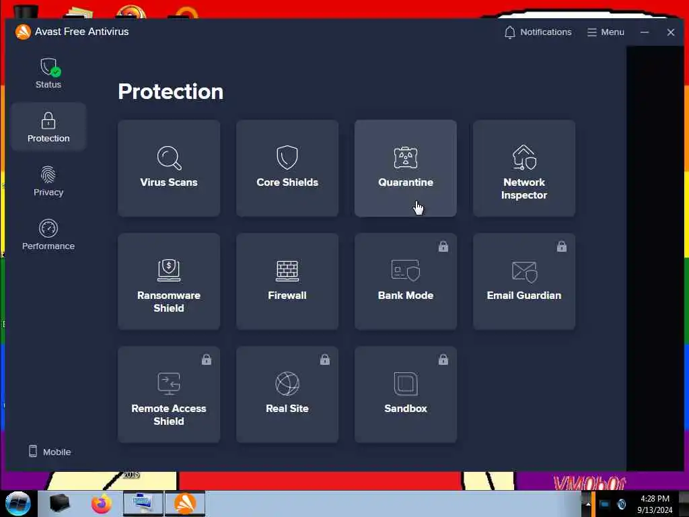This screenshot has width=689, height=517.
Task: Click the lock badge on Real Site
Action: pyautogui.click(x=325, y=359)
